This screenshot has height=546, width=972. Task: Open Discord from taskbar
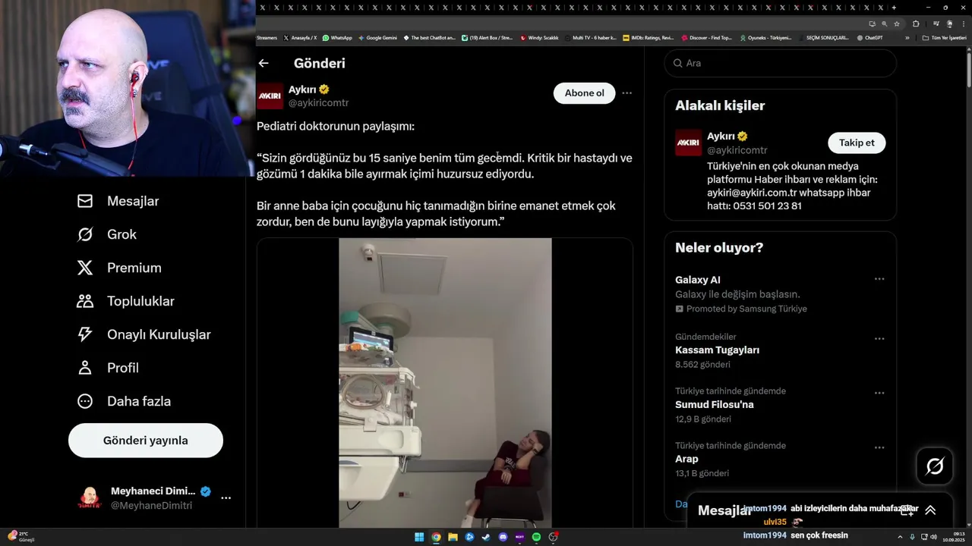tap(503, 537)
